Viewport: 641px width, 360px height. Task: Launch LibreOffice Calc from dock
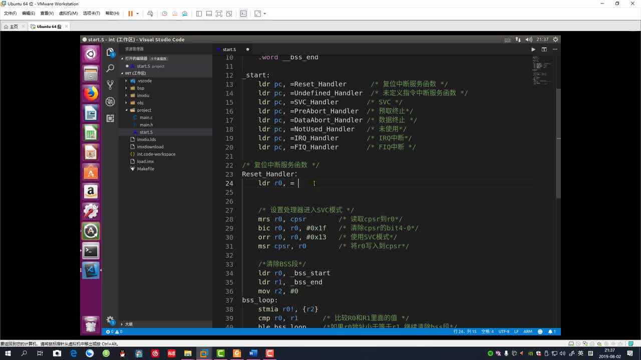coord(91,133)
